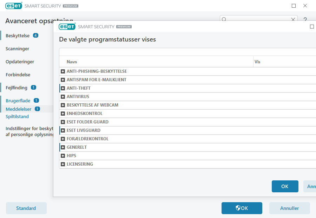Image resolution: width=316 pixels, height=218 pixels.
Task: Click the Standard button
Action: (x=26, y=208)
